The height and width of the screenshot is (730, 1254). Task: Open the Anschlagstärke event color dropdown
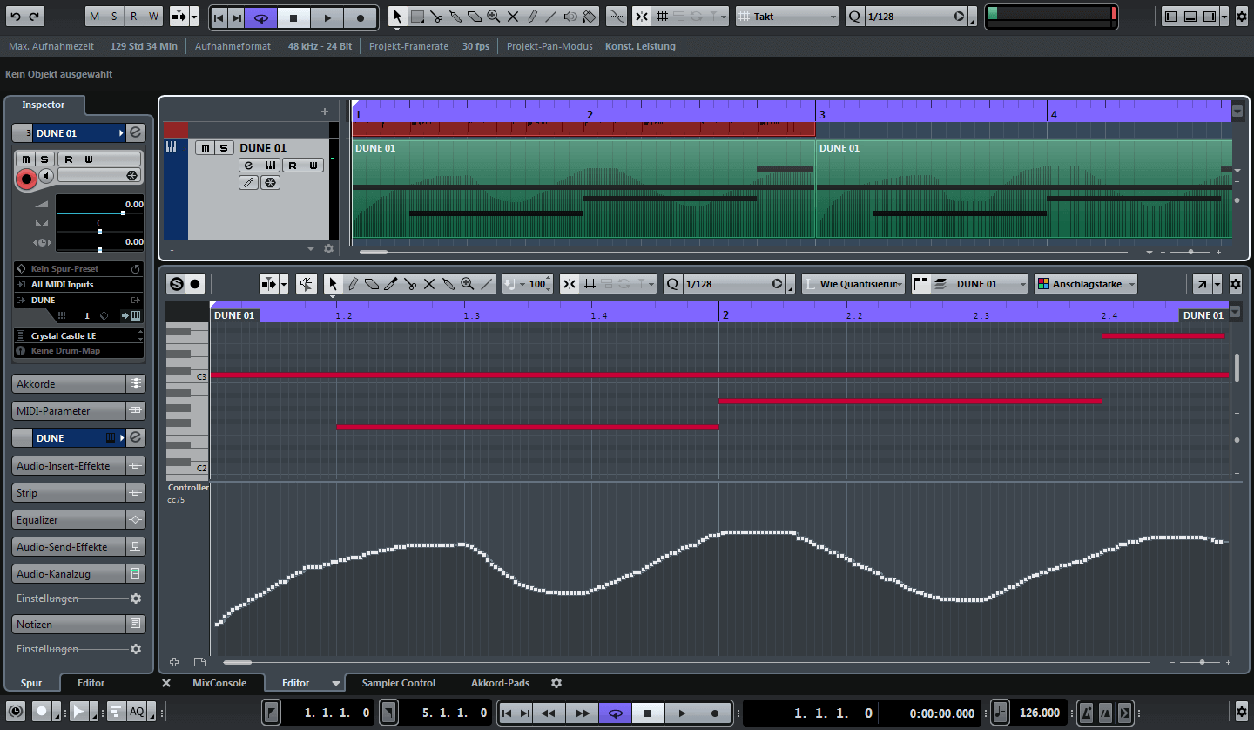click(x=1086, y=284)
